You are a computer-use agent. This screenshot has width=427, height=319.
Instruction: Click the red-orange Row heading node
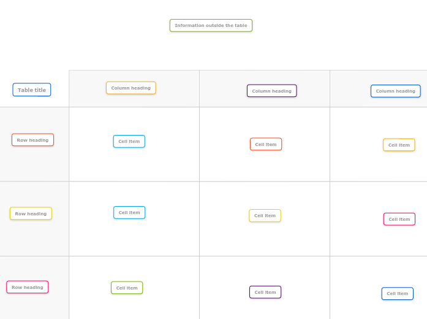coord(32,140)
